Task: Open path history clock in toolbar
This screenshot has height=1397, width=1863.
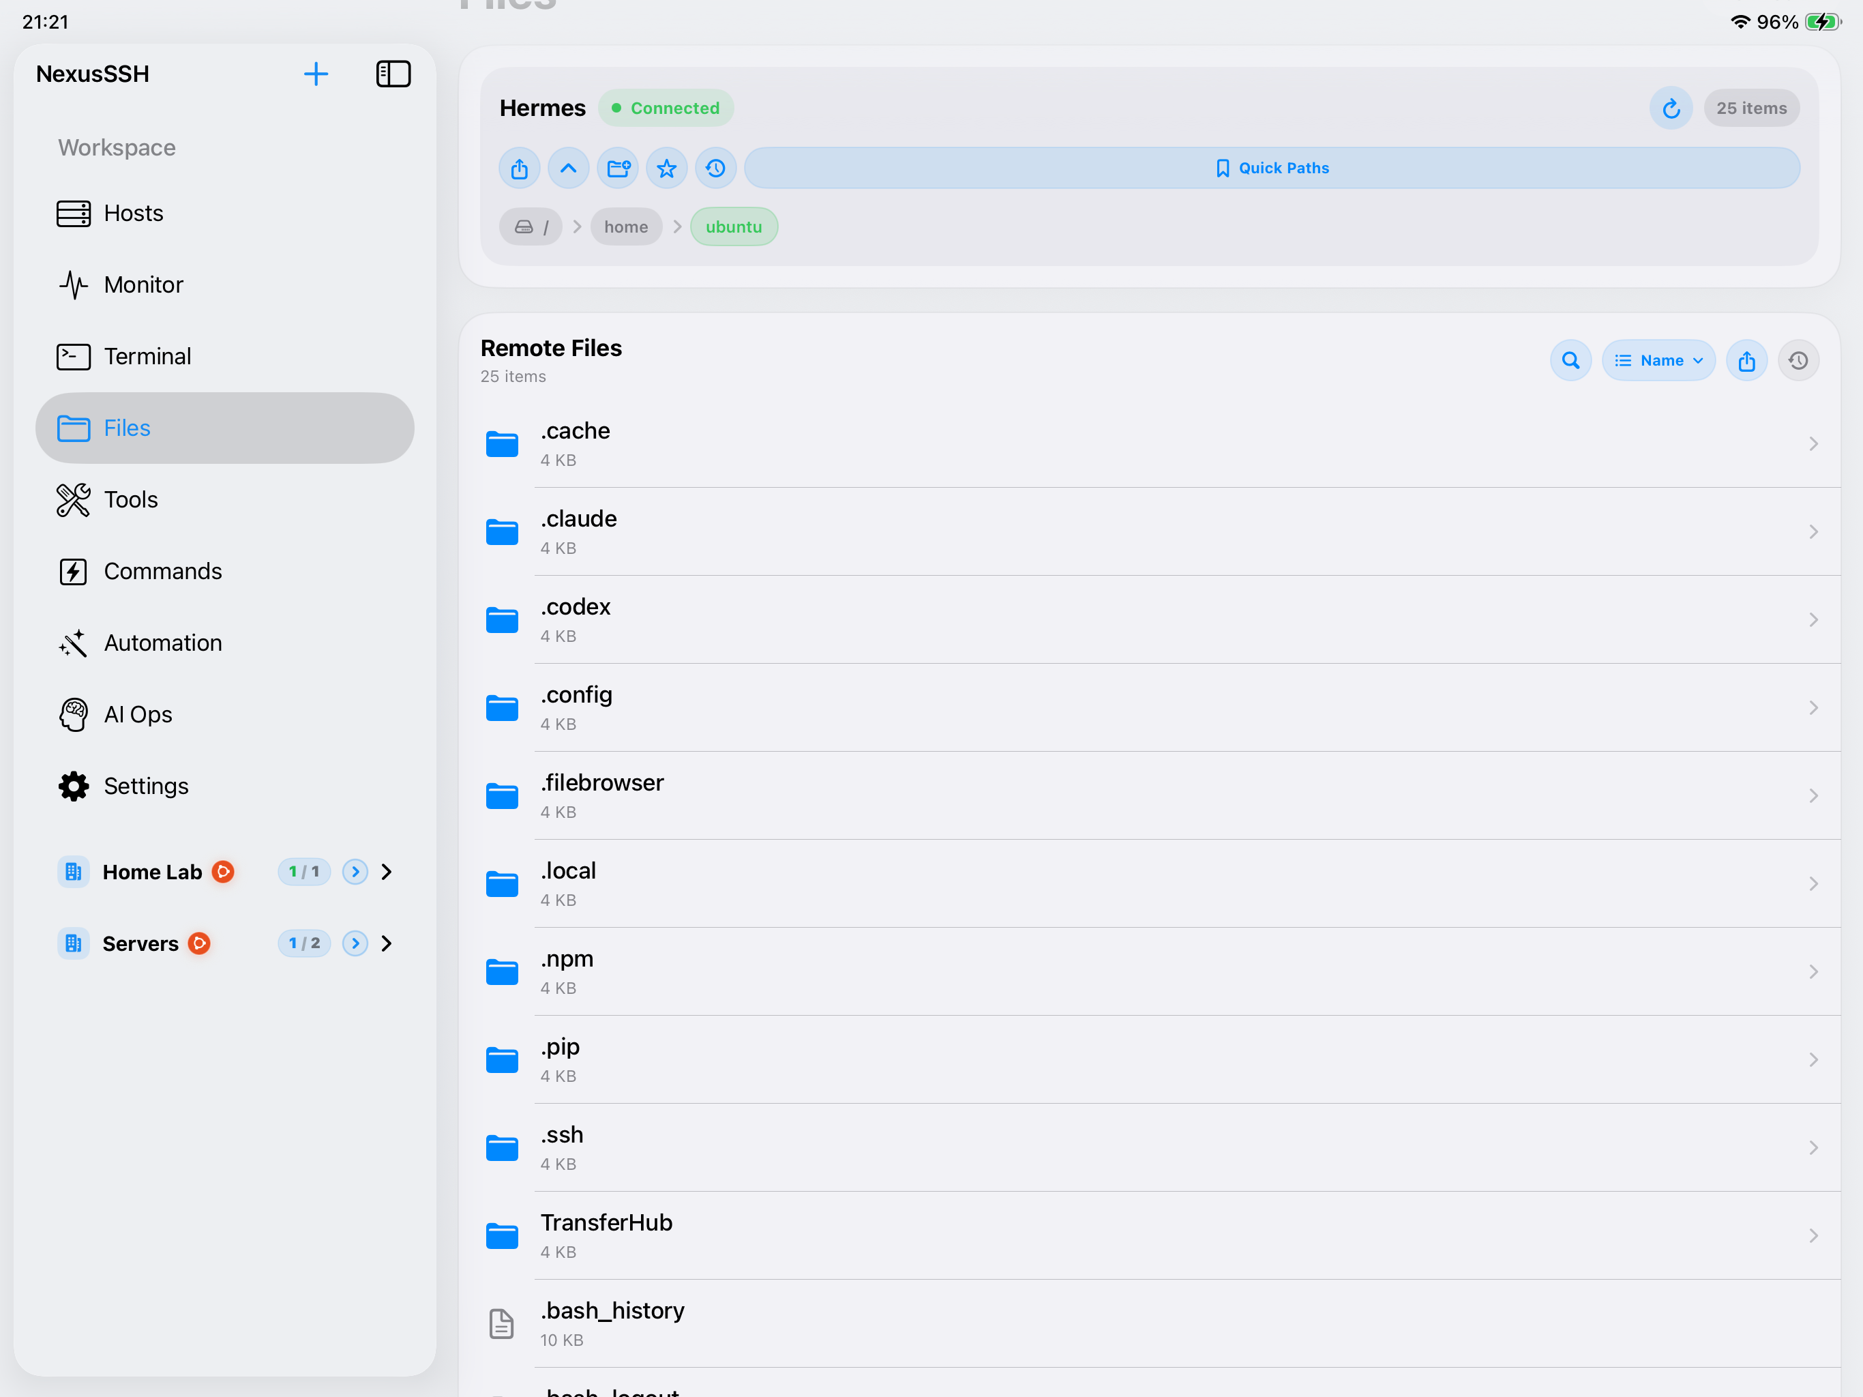Action: pyautogui.click(x=716, y=168)
